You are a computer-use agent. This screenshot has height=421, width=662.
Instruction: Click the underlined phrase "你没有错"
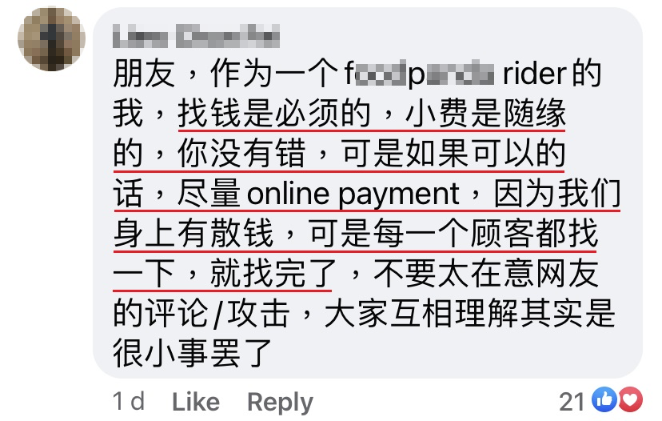coord(241,153)
